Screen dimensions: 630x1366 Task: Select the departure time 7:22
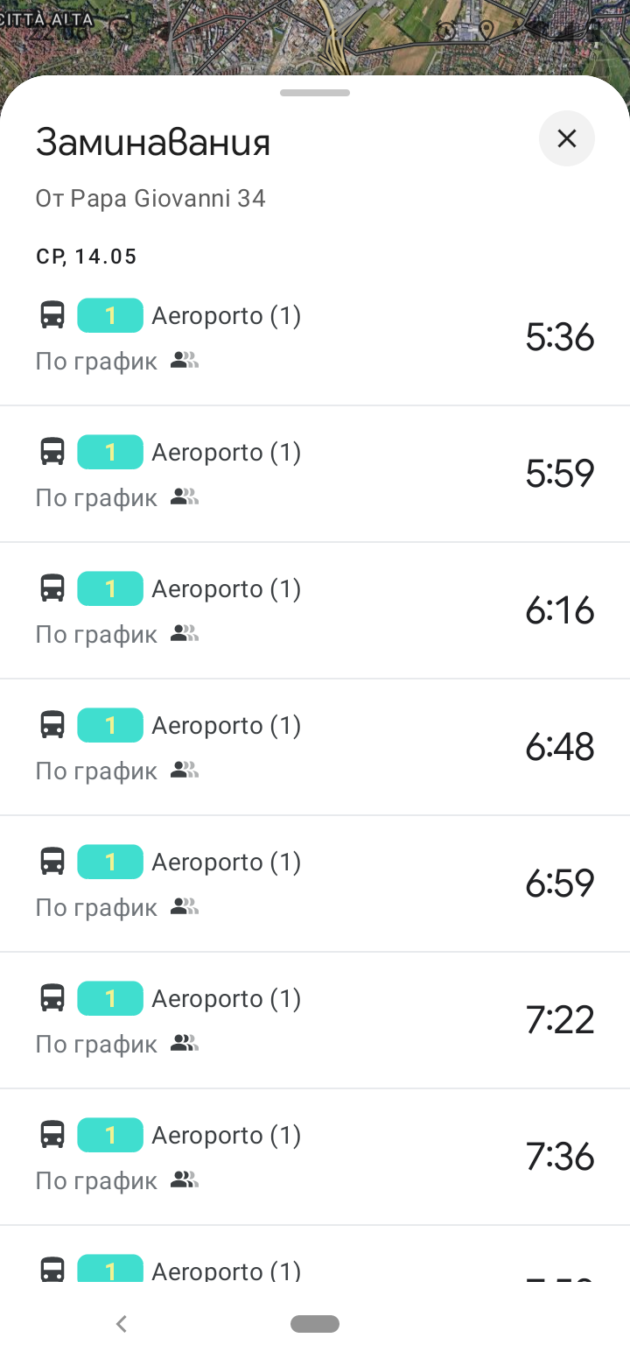559,1020
